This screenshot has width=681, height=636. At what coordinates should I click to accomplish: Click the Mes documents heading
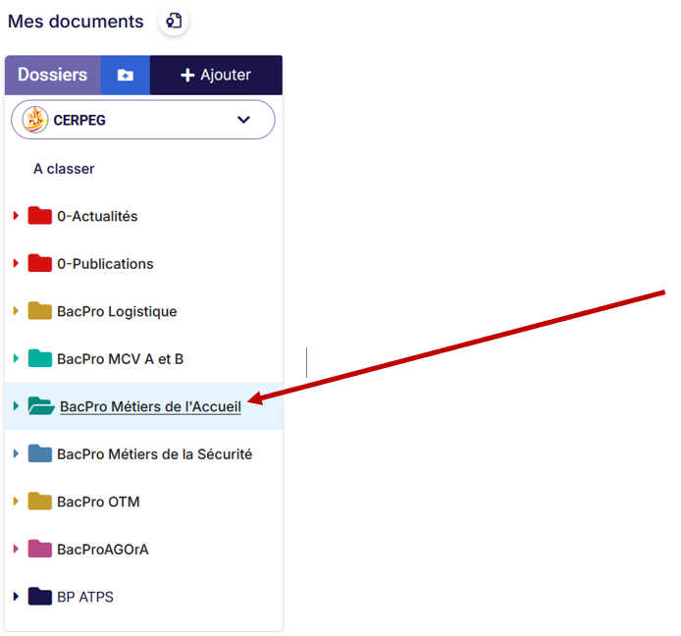click(x=76, y=22)
